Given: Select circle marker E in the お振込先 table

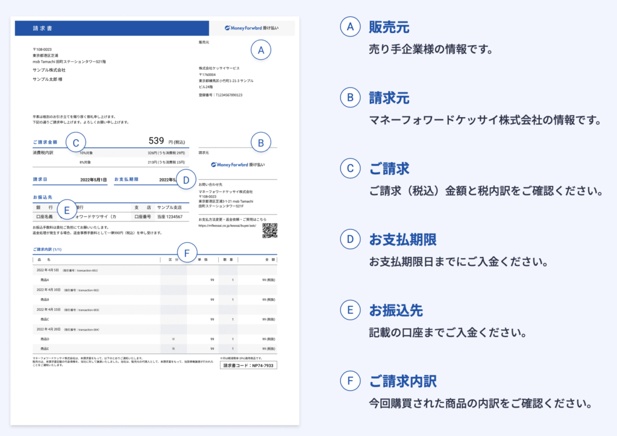Looking at the screenshot, I should click(x=67, y=209).
